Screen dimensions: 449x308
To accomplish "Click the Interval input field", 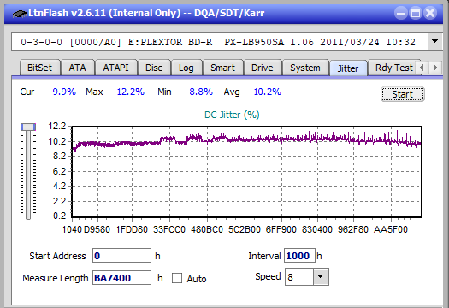I will 299,256.
